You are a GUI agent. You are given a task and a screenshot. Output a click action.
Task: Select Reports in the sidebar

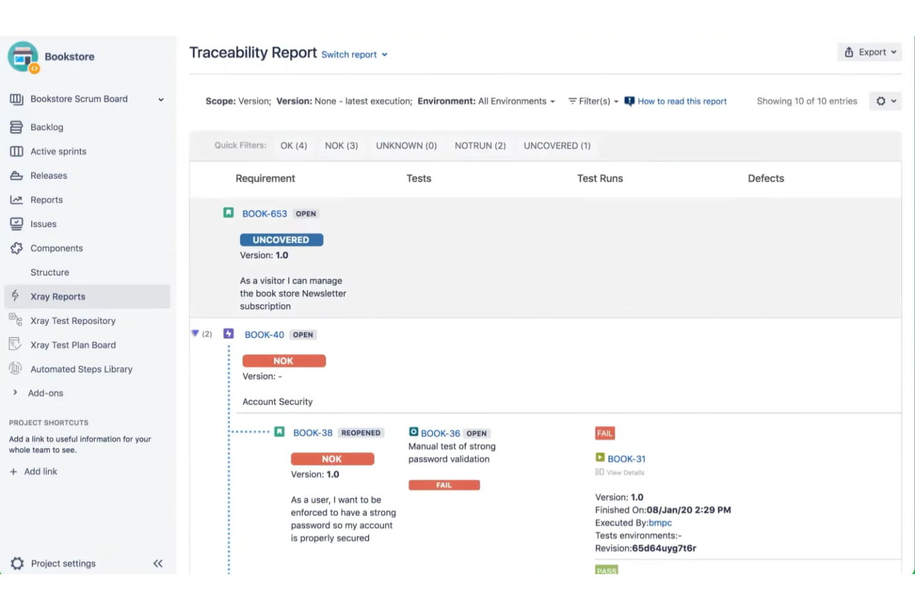click(x=47, y=200)
